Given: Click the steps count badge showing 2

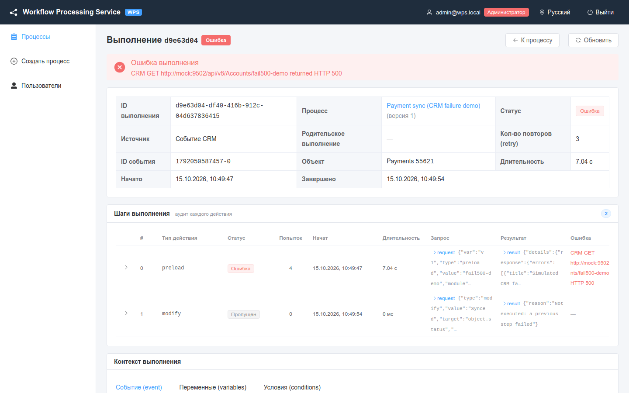Looking at the screenshot, I should click(x=606, y=214).
